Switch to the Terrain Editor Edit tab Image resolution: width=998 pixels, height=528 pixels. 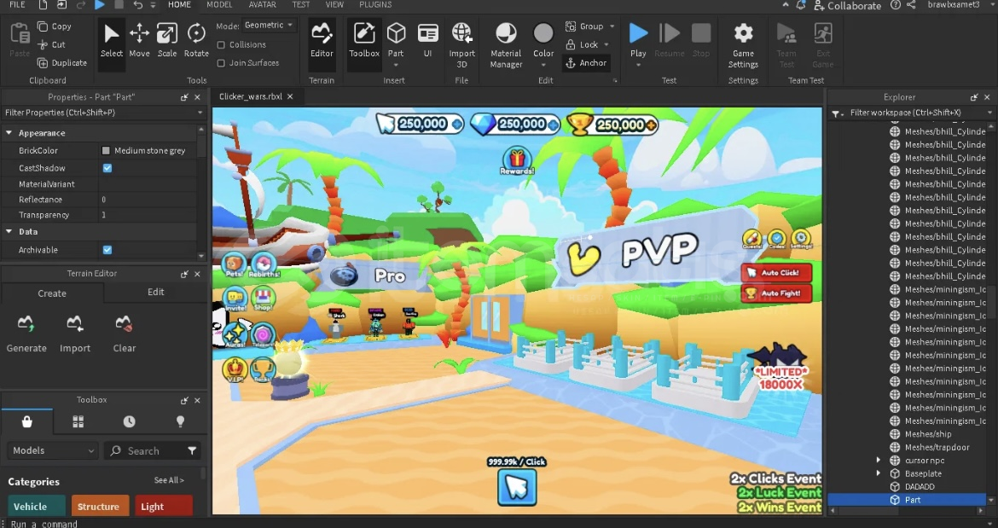point(156,292)
